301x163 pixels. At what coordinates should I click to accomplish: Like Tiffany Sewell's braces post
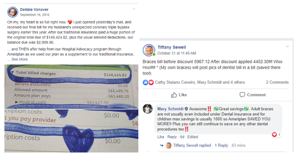pyautogui.click(x=179, y=95)
